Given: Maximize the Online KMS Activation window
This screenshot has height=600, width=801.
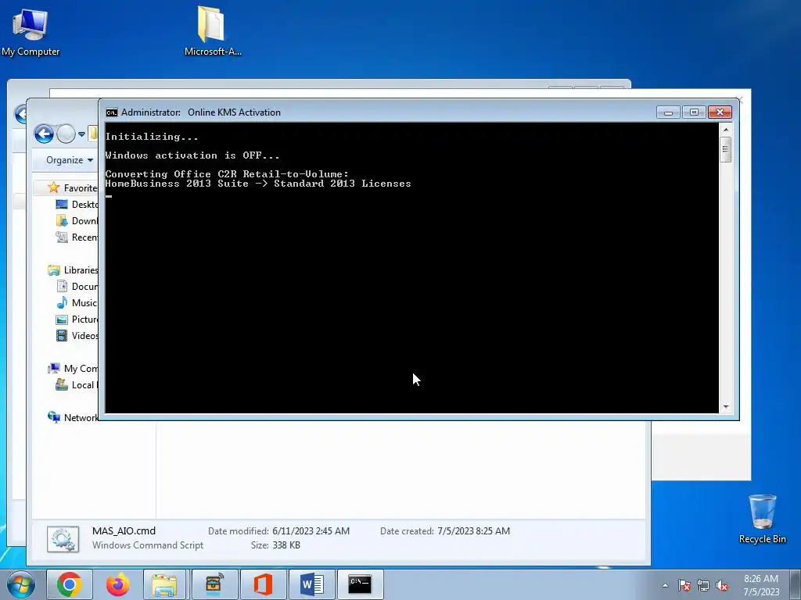Looking at the screenshot, I should click(694, 112).
